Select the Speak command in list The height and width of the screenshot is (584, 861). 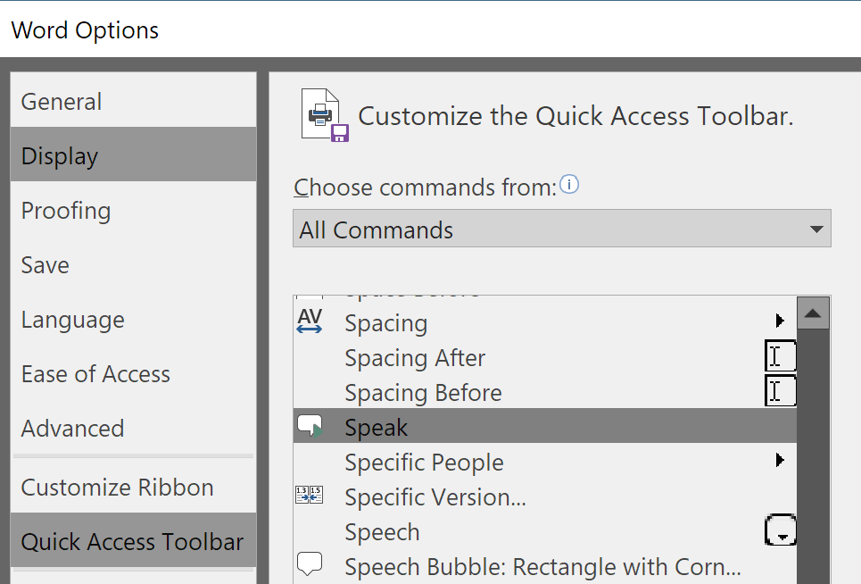point(377,428)
